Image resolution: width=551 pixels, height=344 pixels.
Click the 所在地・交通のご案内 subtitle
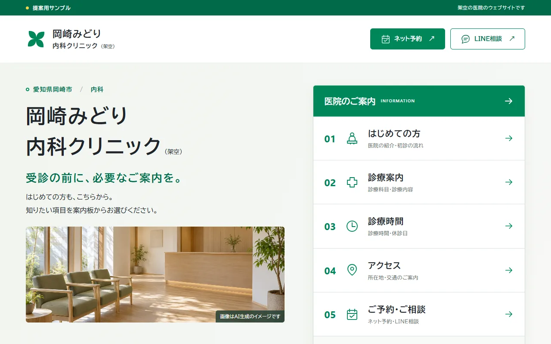tap(393, 278)
